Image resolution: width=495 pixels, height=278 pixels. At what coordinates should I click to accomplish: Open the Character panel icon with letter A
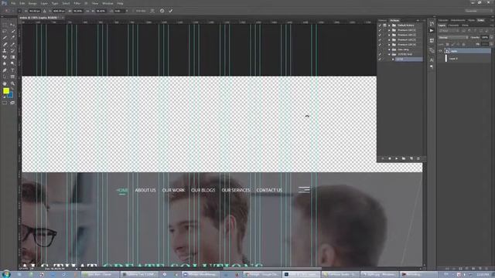(x=432, y=60)
